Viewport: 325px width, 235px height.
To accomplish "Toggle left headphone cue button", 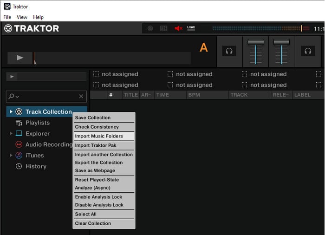I will pyautogui.click(x=229, y=51).
